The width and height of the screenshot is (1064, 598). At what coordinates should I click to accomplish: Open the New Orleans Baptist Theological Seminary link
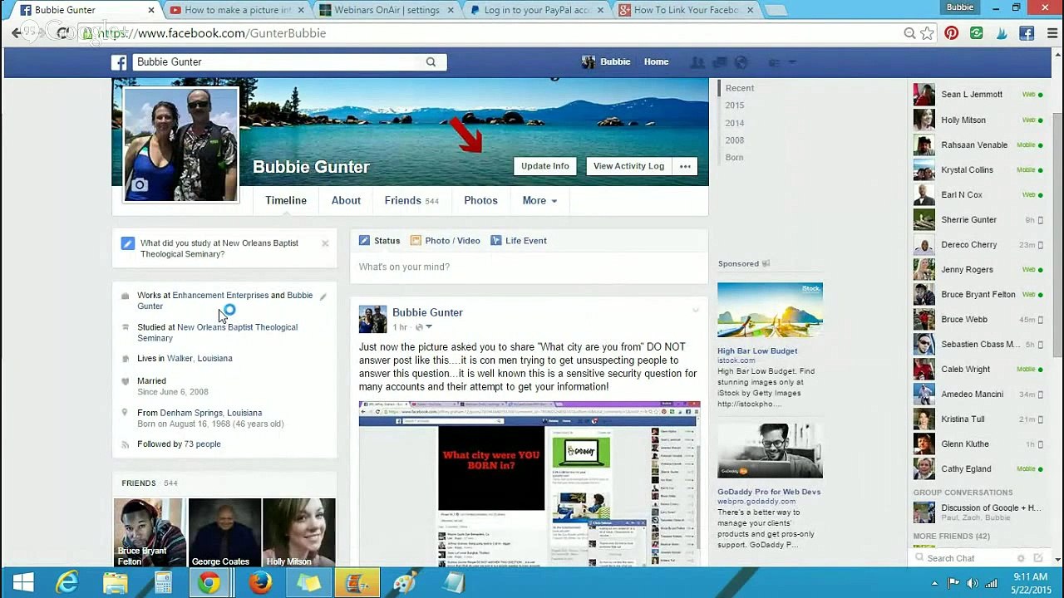[x=237, y=327]
